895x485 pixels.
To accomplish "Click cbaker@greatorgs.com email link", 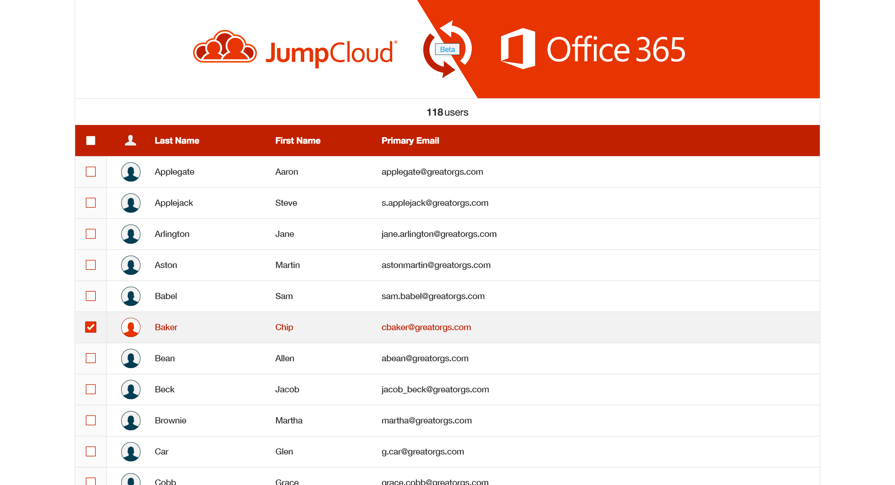I will click(426, 327).
